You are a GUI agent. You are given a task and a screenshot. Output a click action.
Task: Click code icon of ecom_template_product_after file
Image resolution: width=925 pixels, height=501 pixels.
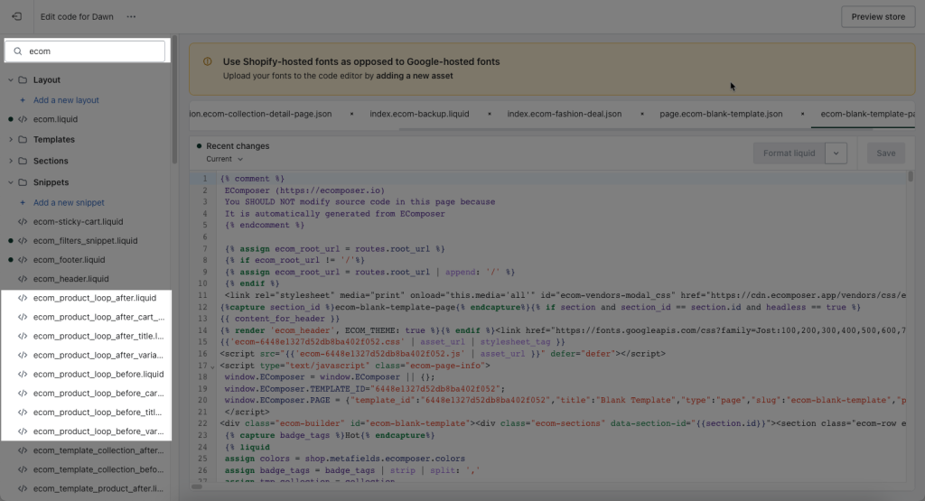(x=23, y=488)
